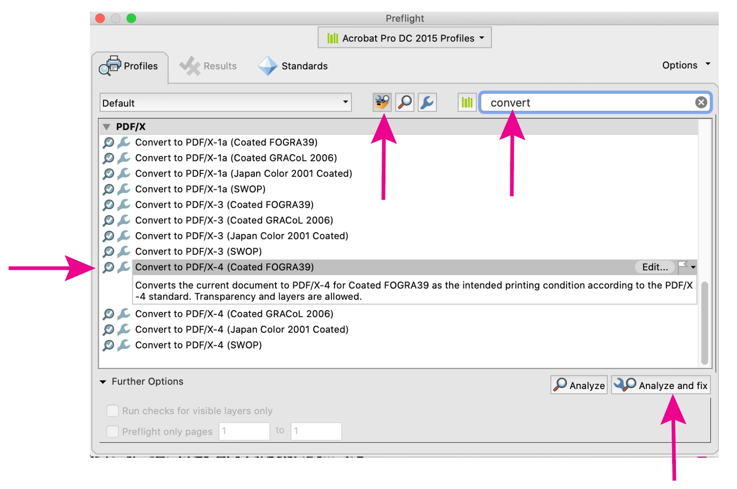Viewport: 737px width, 489px height.
Task: Click magnifier icon of PDF/X-4 (Coated FOGRA39)
Action: point(109,268)
